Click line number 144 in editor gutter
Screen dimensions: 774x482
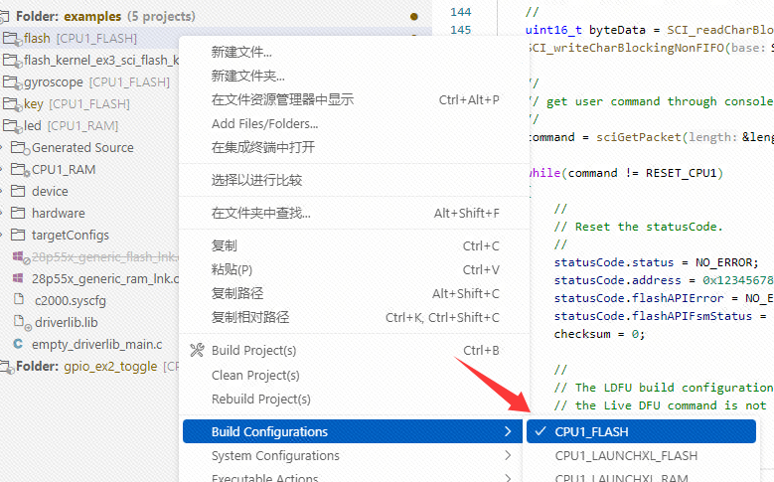point(461,12)
